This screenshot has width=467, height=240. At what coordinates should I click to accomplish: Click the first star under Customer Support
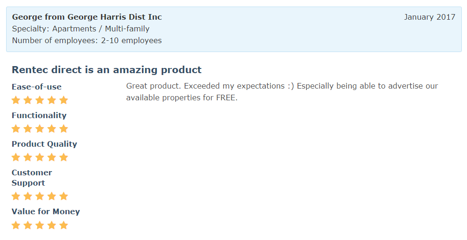click(x=16, y=196)
